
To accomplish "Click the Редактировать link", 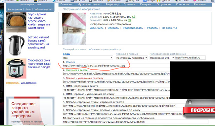I will point(133,28).
